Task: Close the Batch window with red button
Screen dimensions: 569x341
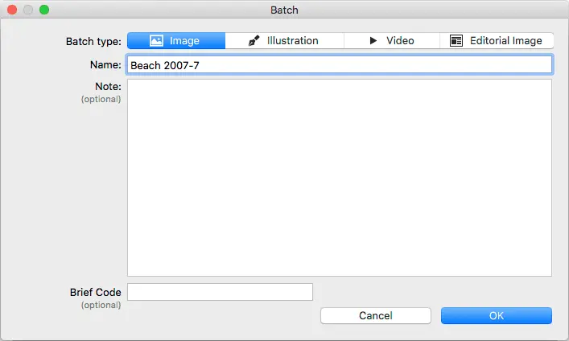Action: click(12, 10)
